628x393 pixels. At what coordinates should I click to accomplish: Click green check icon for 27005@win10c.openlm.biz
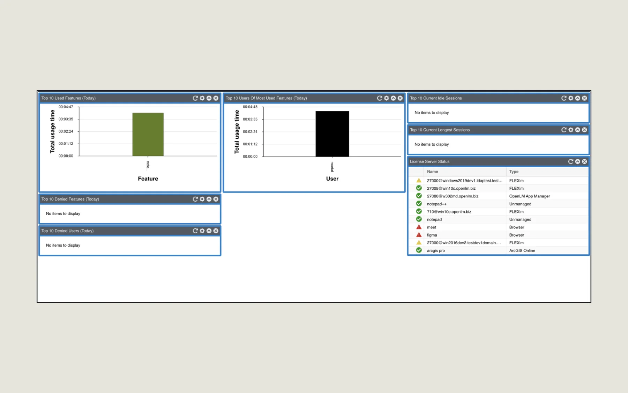pyautogui.click(x=419, y=188)
